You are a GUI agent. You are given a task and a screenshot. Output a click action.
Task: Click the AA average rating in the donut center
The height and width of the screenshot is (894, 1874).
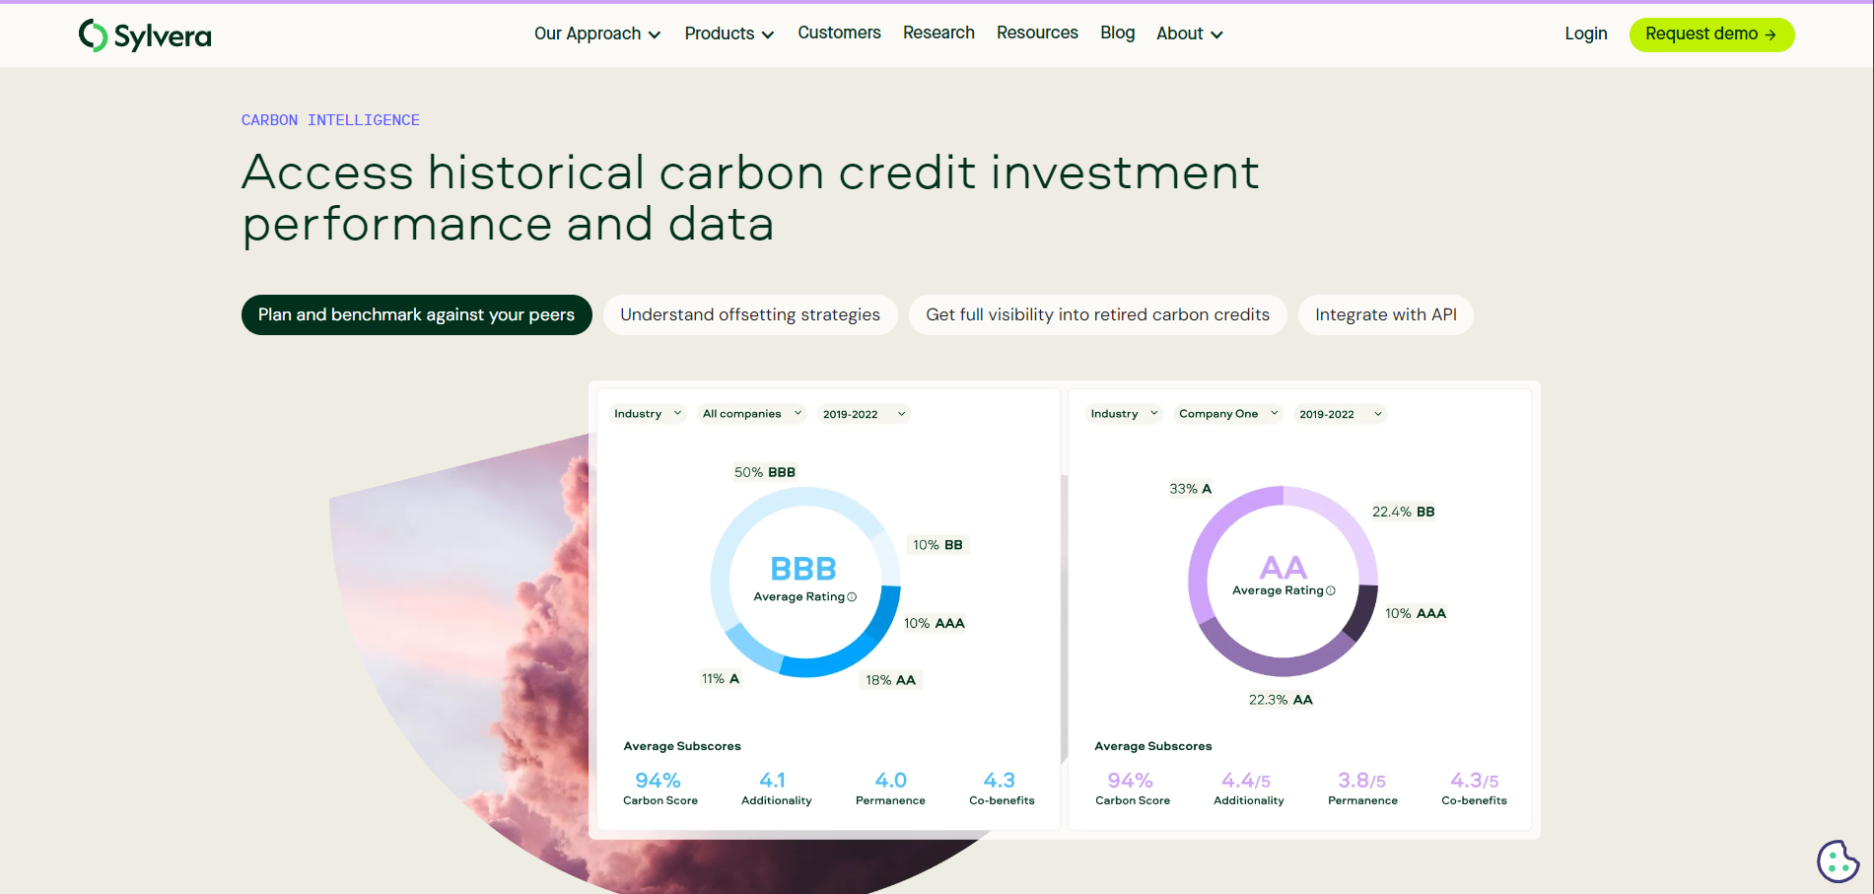pyautogui.click(x=1283, y=568)
